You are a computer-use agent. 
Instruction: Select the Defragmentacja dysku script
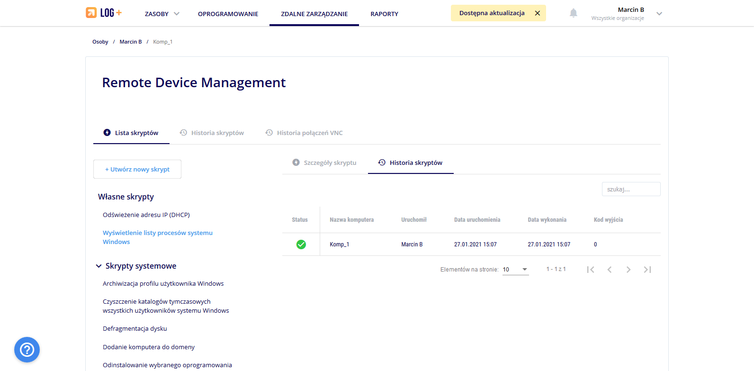click(135, 328)
